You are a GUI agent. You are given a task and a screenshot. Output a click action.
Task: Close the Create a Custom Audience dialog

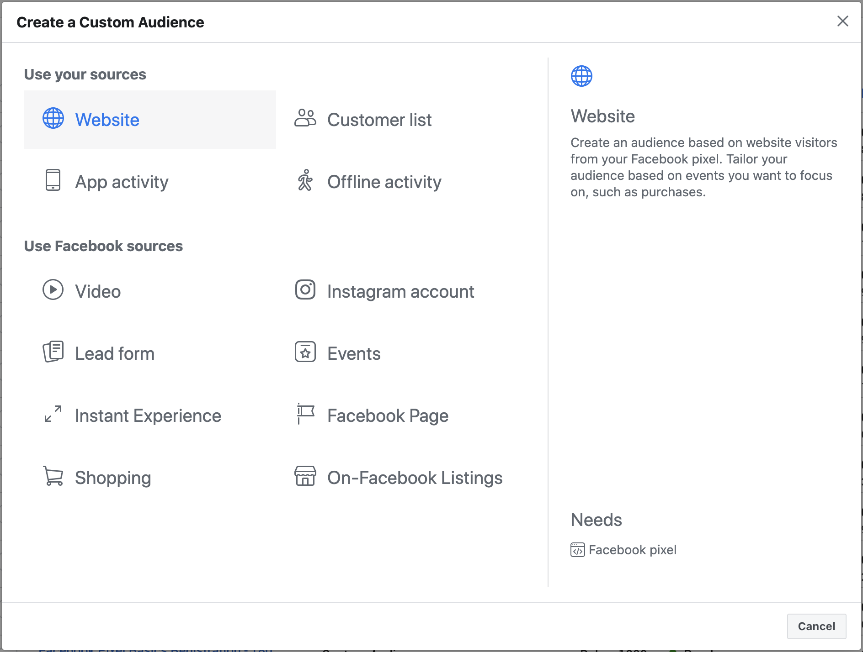click(x=842, y=21)
